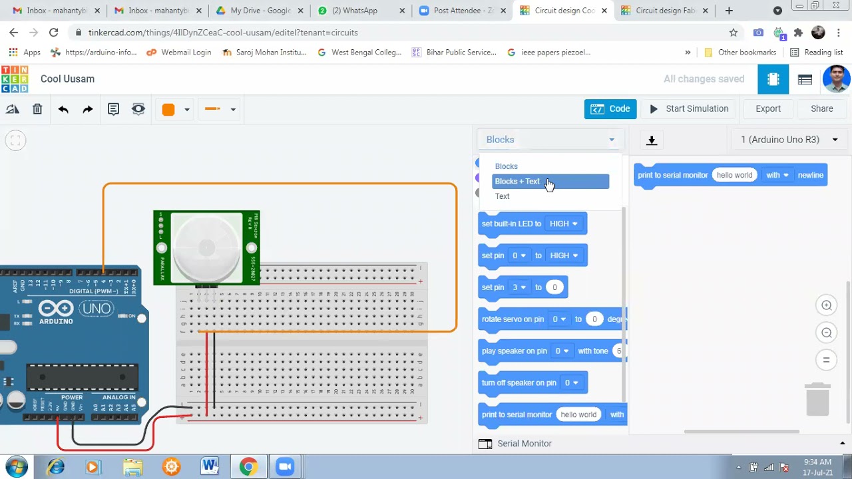852x479 pixels.
Task: Click the PIR sensor component
Action: [206, 248]
